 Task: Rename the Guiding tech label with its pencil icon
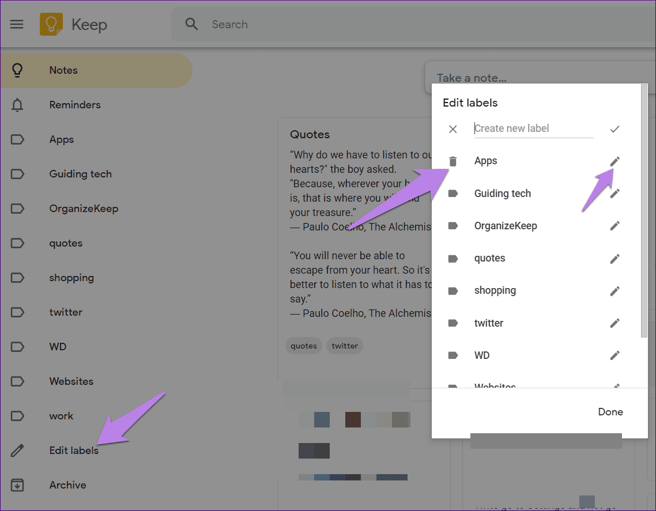coord(614,193)
